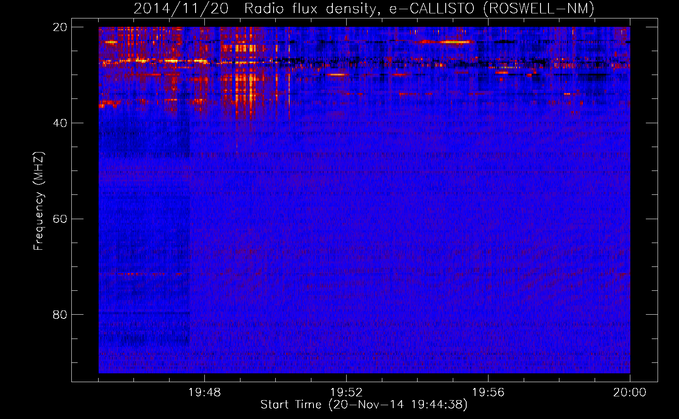
Task: Click the plot title 2014/11/20 Radio flux density
Action: [x=364, y=8]
